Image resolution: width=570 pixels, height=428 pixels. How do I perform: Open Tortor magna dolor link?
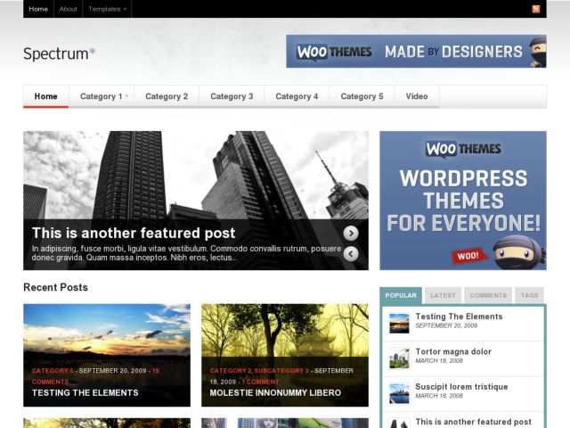coord(453,351)
